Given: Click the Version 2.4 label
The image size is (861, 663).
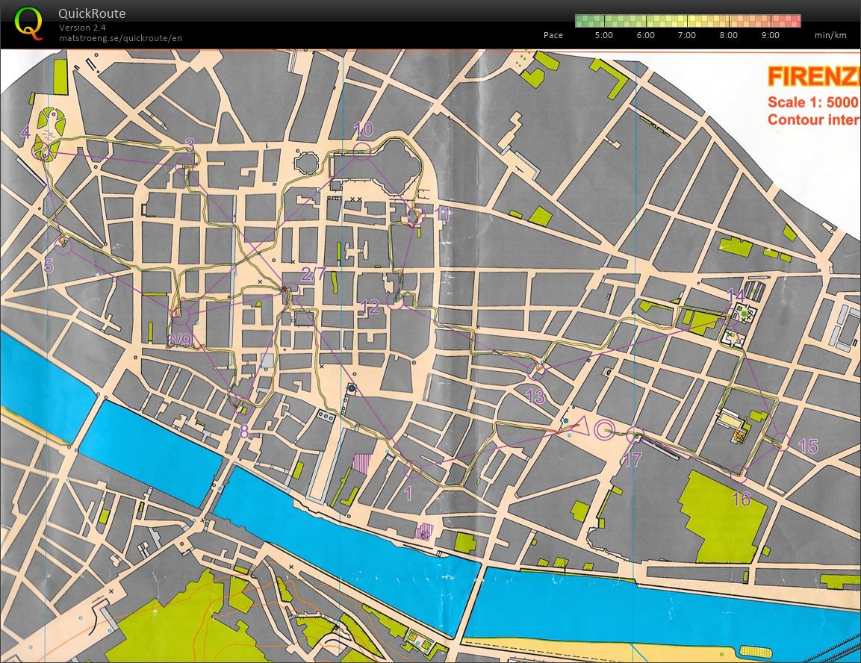Looking at the screenshot, I should coord(82,28).
